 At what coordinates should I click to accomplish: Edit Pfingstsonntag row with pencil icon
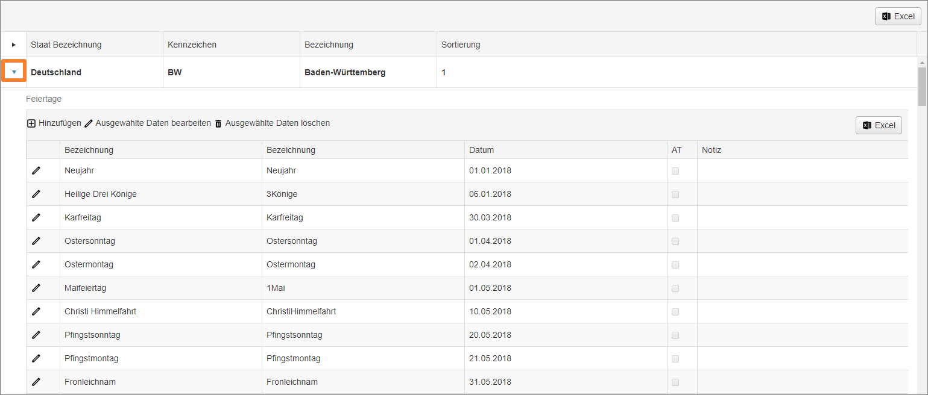click(x=36, y=335)
